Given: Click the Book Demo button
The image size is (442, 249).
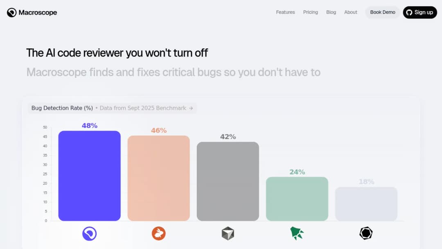Looking at the screenshot, I should pos(383,12).
